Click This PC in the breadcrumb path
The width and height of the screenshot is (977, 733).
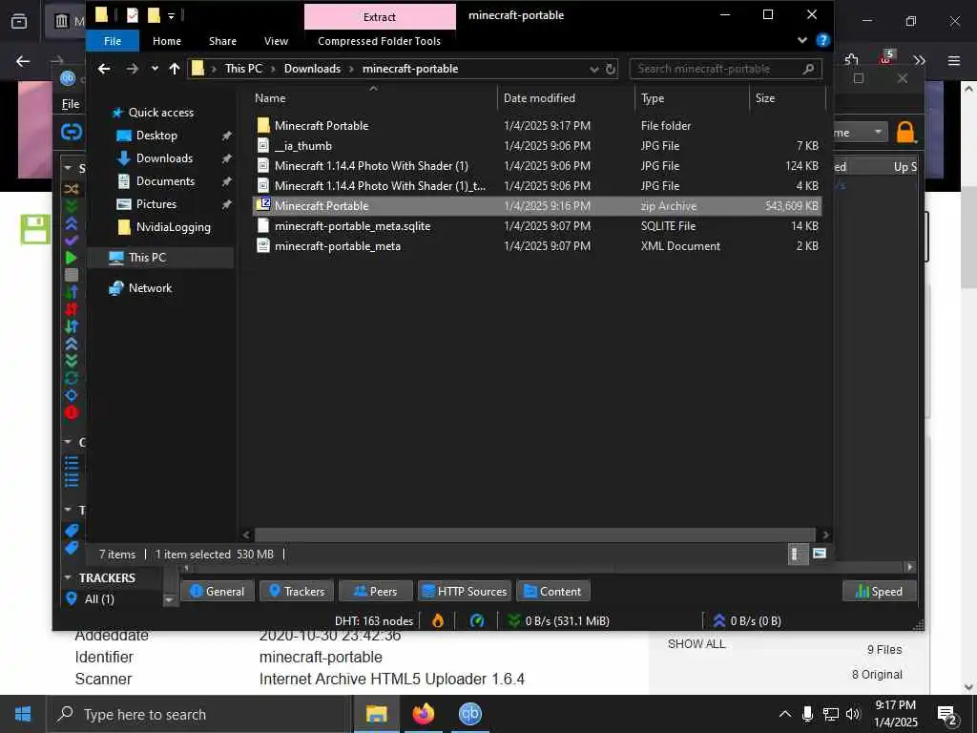pos(243,69)
